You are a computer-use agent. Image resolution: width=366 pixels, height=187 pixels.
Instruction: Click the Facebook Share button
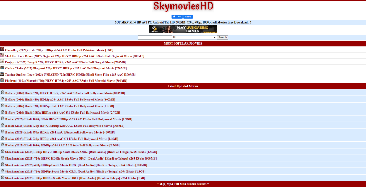point(188,17)
